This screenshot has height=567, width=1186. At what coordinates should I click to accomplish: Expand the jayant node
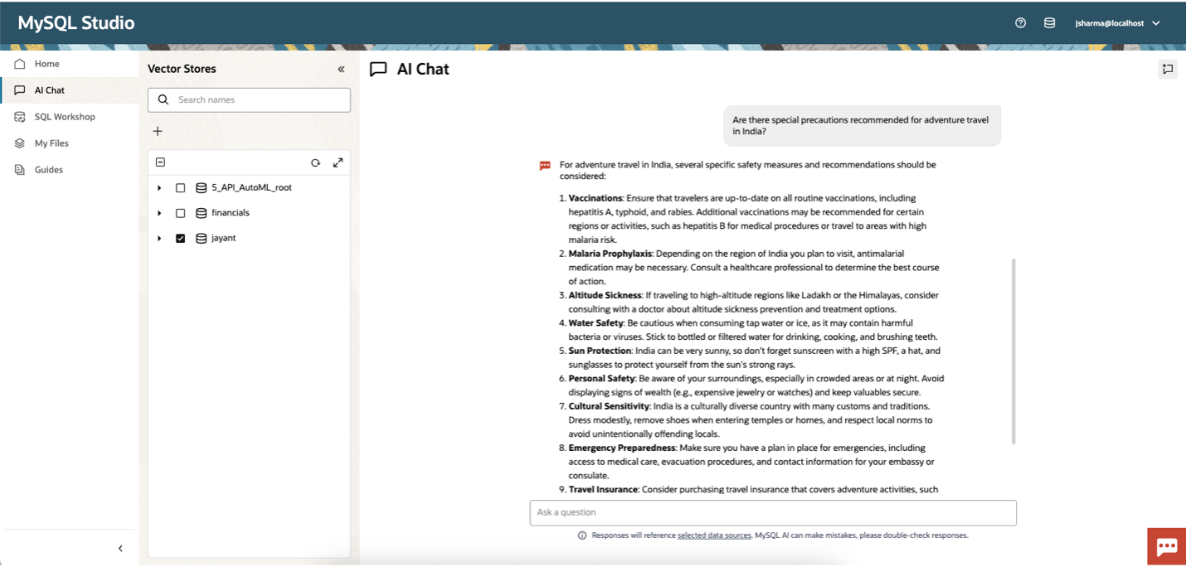pos(159,239)
